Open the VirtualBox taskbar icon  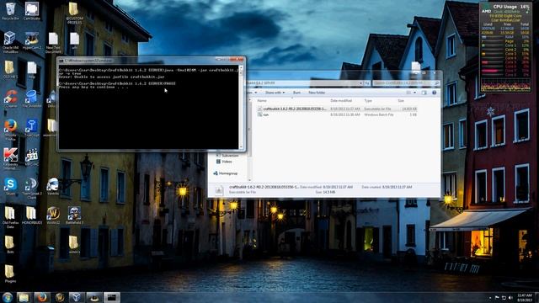(77, 297)
